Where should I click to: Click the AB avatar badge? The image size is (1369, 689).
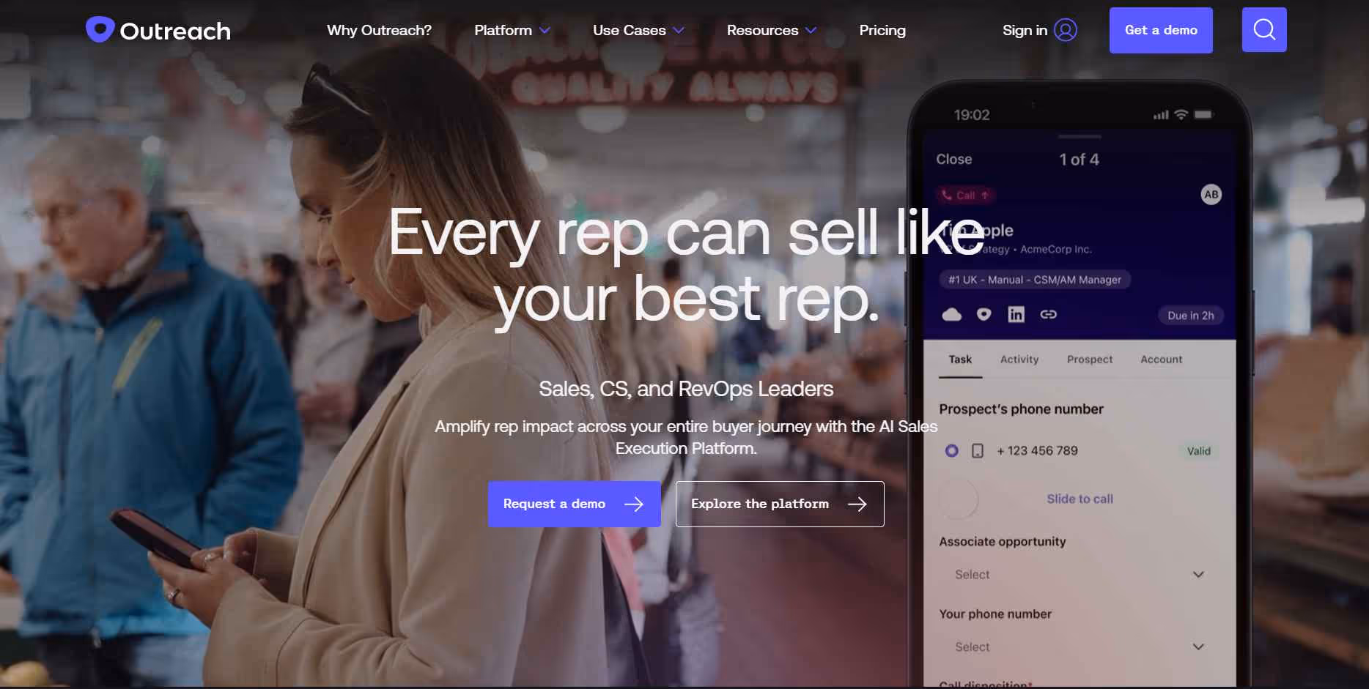(1211, 194)
